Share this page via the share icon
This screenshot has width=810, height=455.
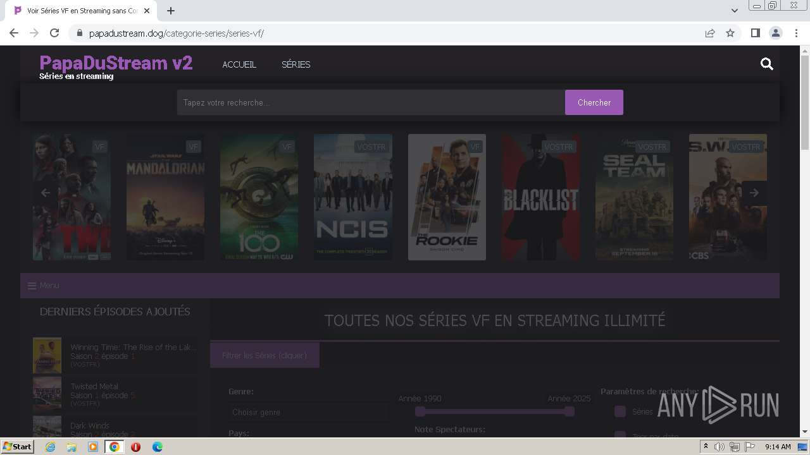(710, 33)
